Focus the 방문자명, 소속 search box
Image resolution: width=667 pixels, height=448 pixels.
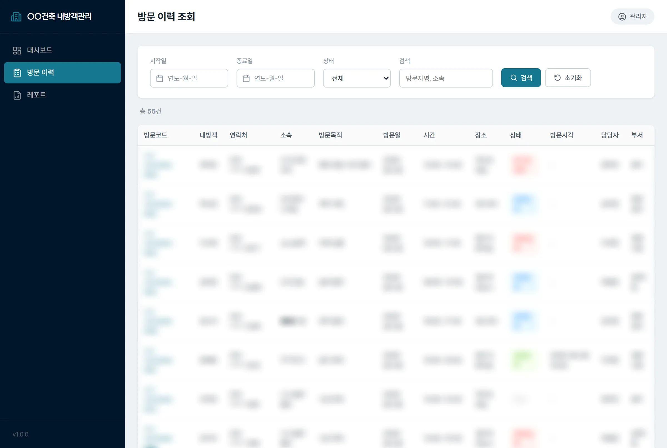click(446, 78)
